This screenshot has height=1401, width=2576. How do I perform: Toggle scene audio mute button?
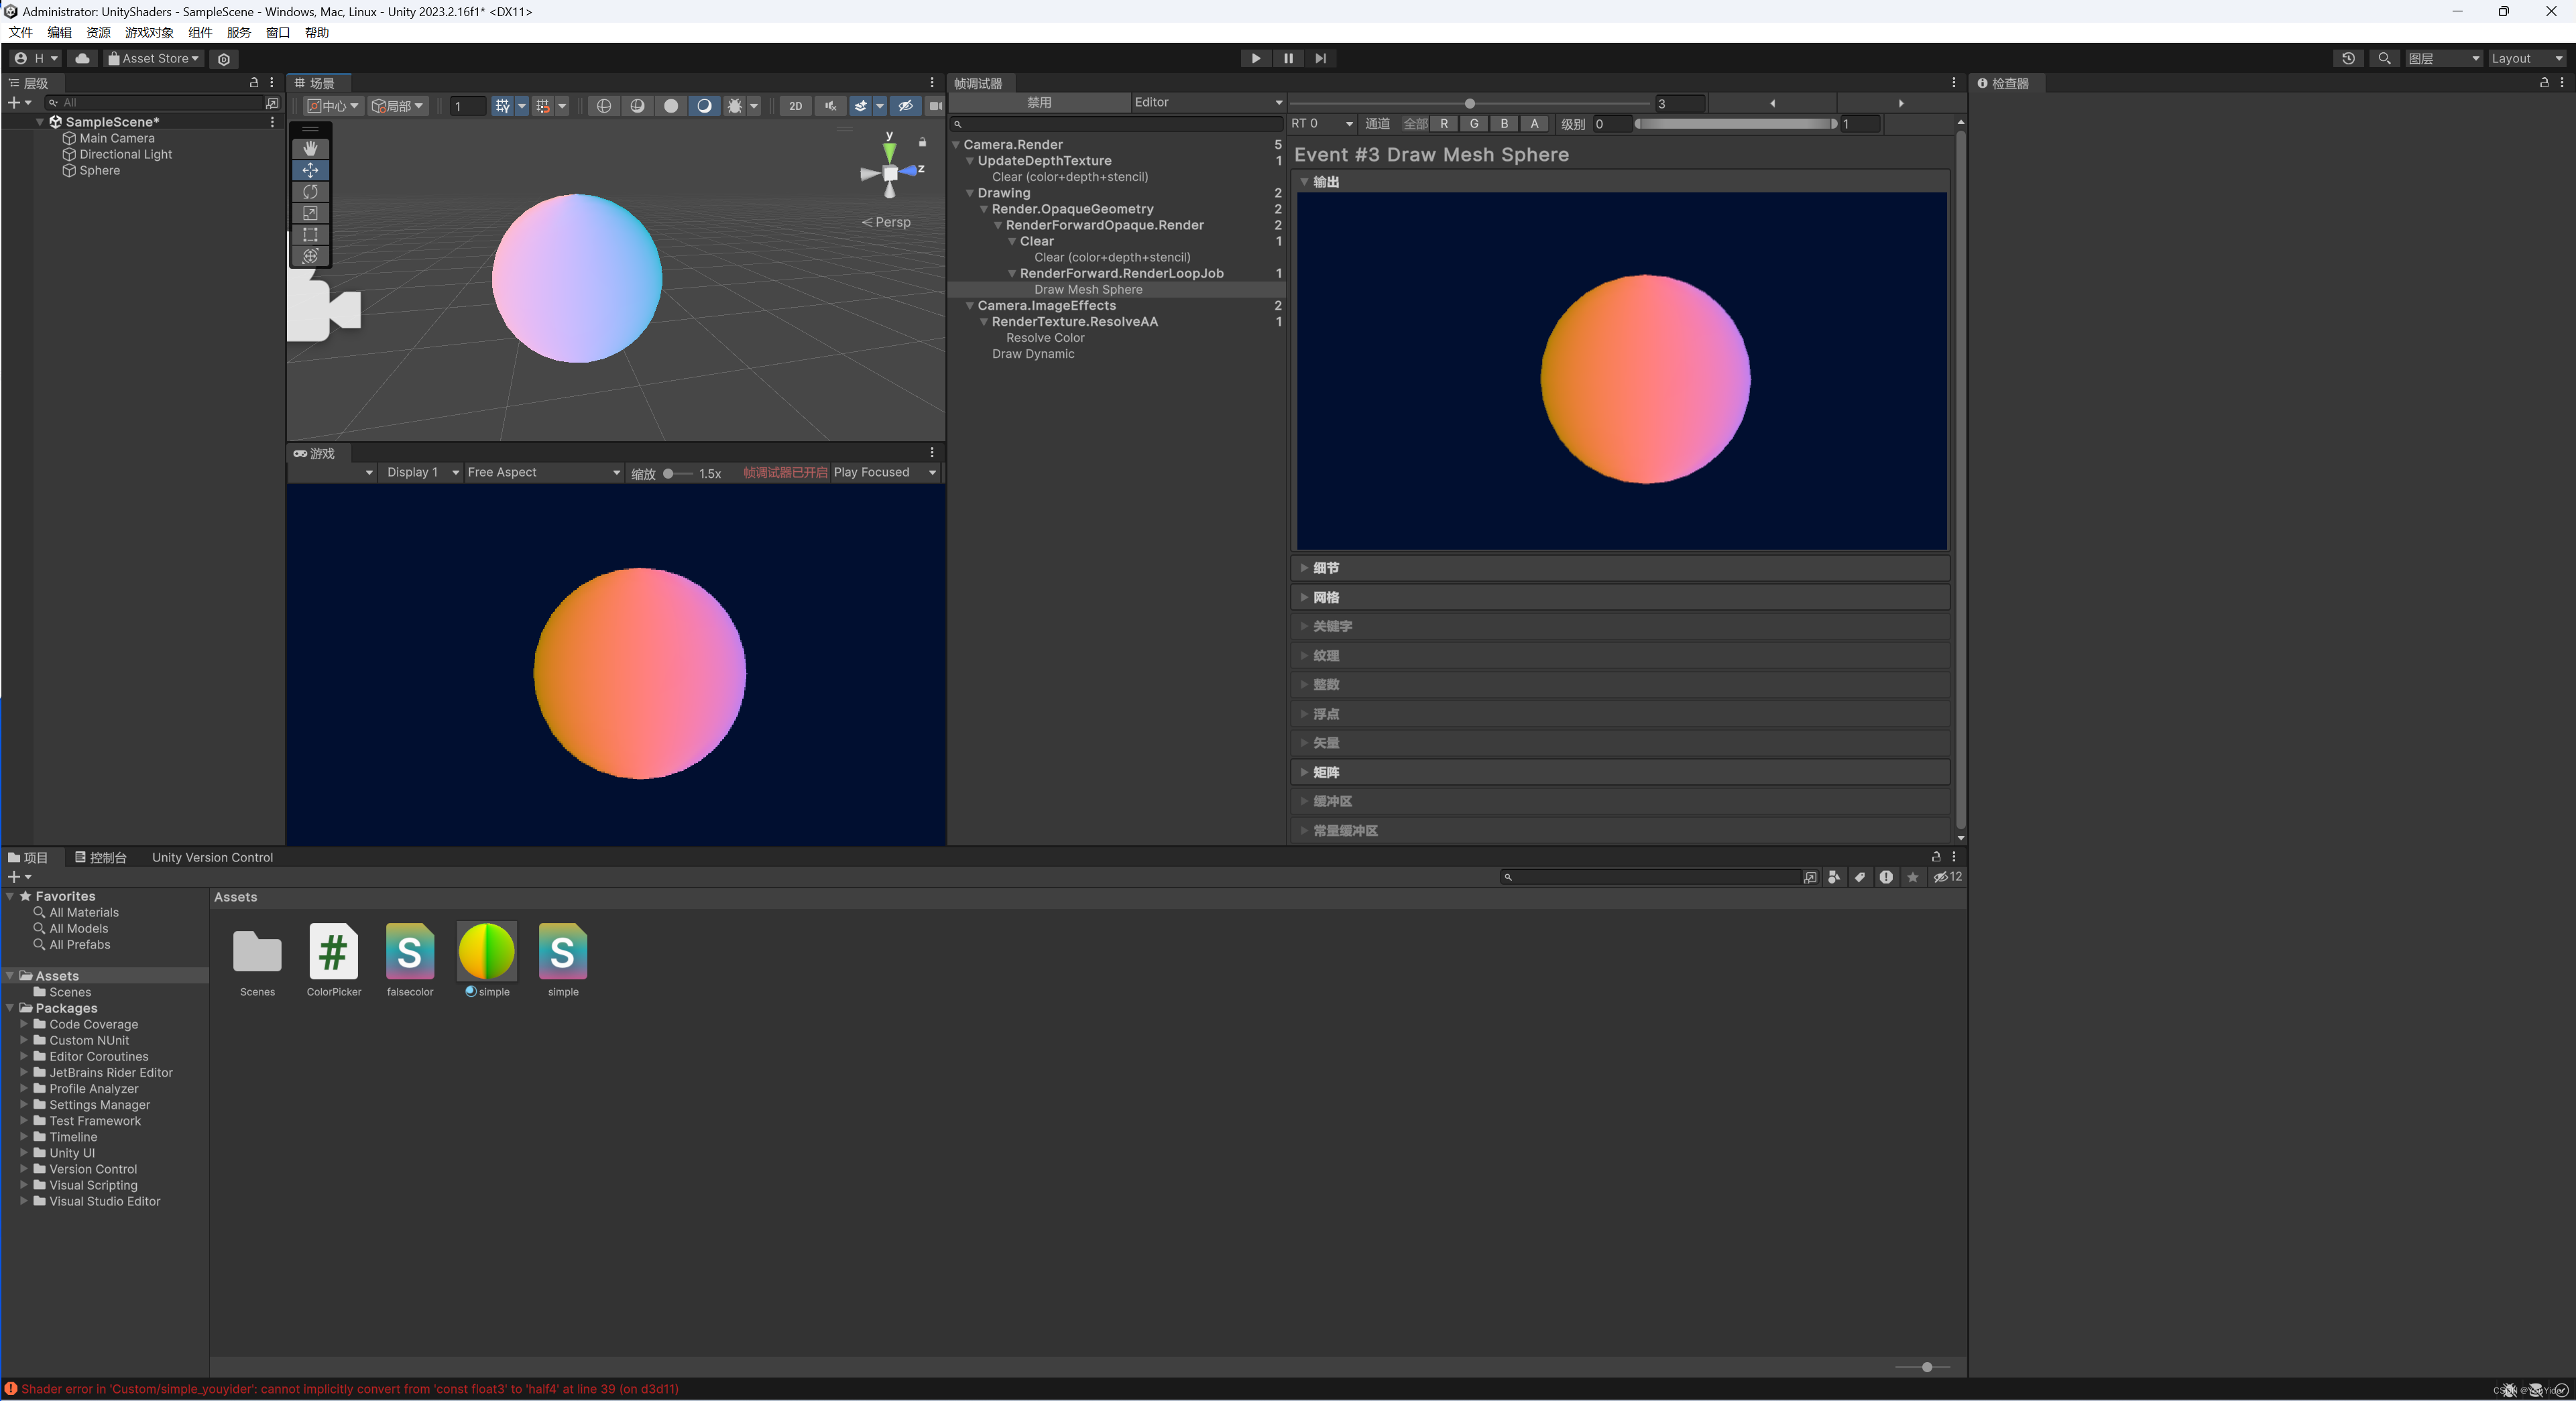(830, 106)
